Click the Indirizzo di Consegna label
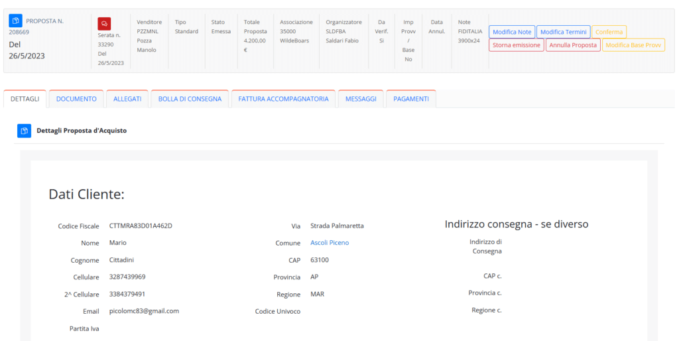This screenshot has width=679, height=341. coord(486,246)
